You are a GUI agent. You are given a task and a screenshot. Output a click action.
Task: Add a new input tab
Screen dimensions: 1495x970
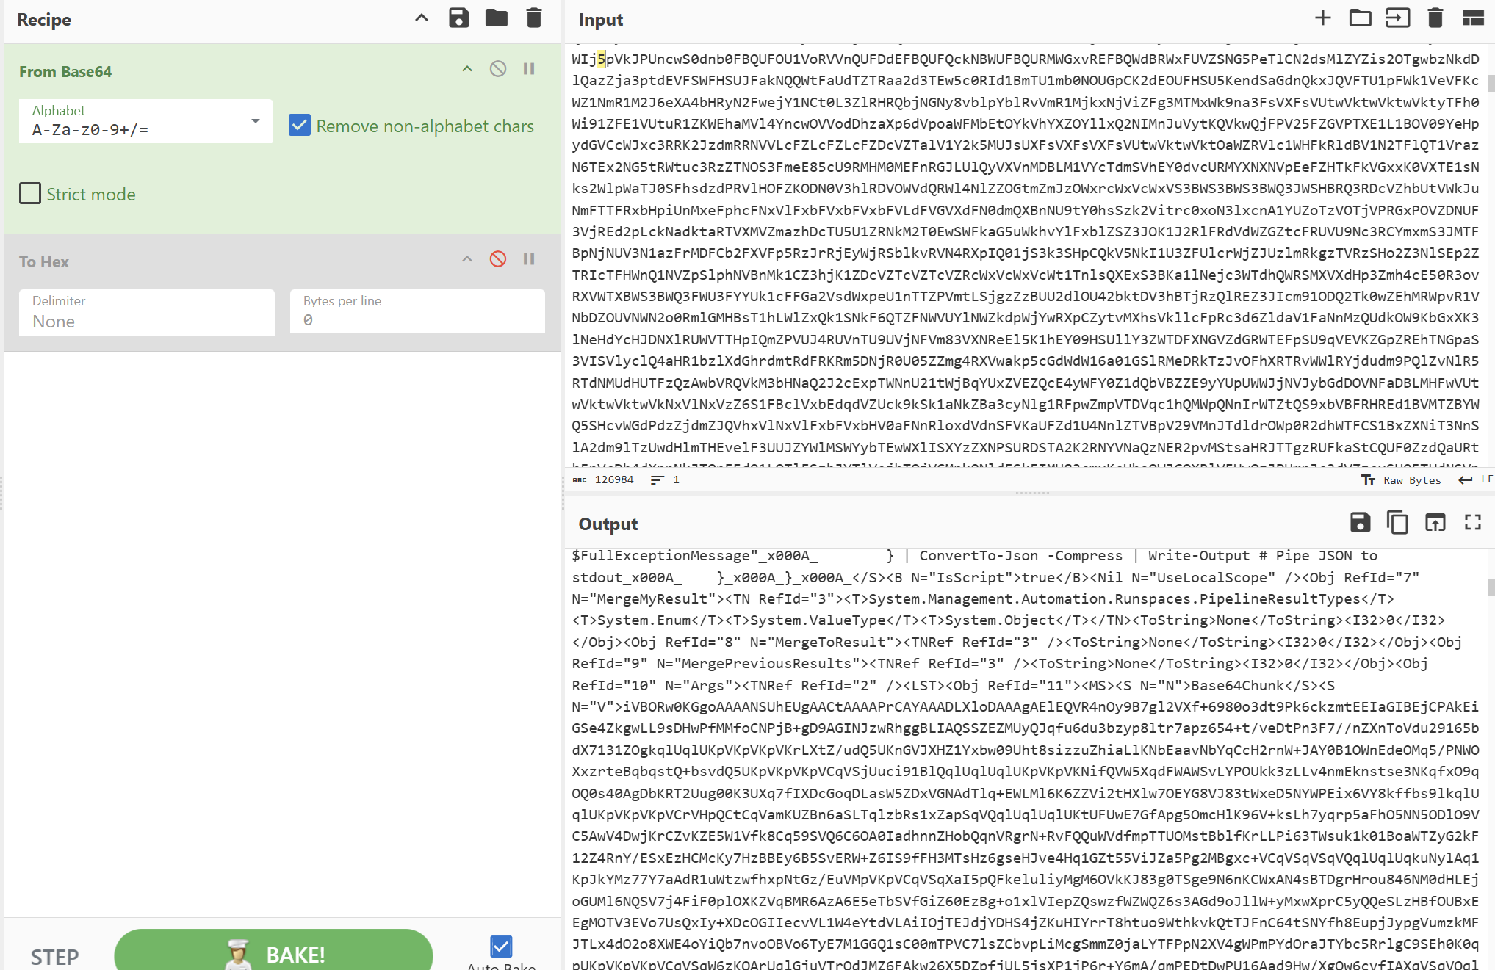1322,18
